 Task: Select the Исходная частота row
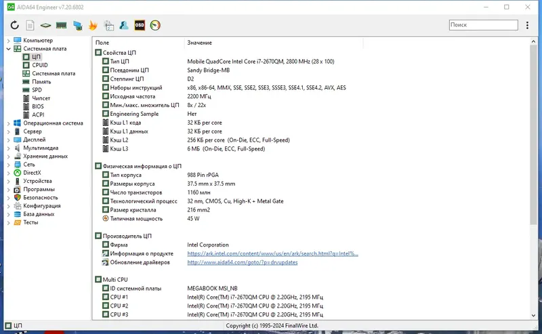point(311,96)
